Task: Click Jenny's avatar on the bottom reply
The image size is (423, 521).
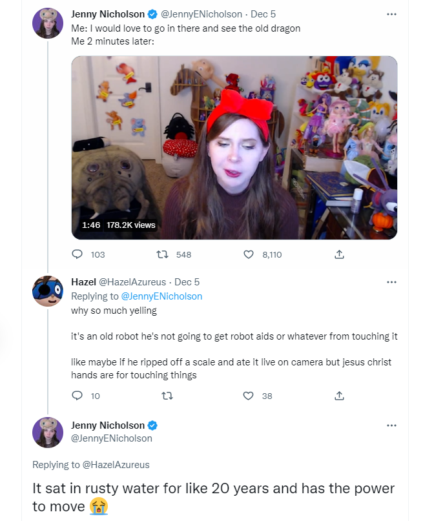Action: (48, 433)
